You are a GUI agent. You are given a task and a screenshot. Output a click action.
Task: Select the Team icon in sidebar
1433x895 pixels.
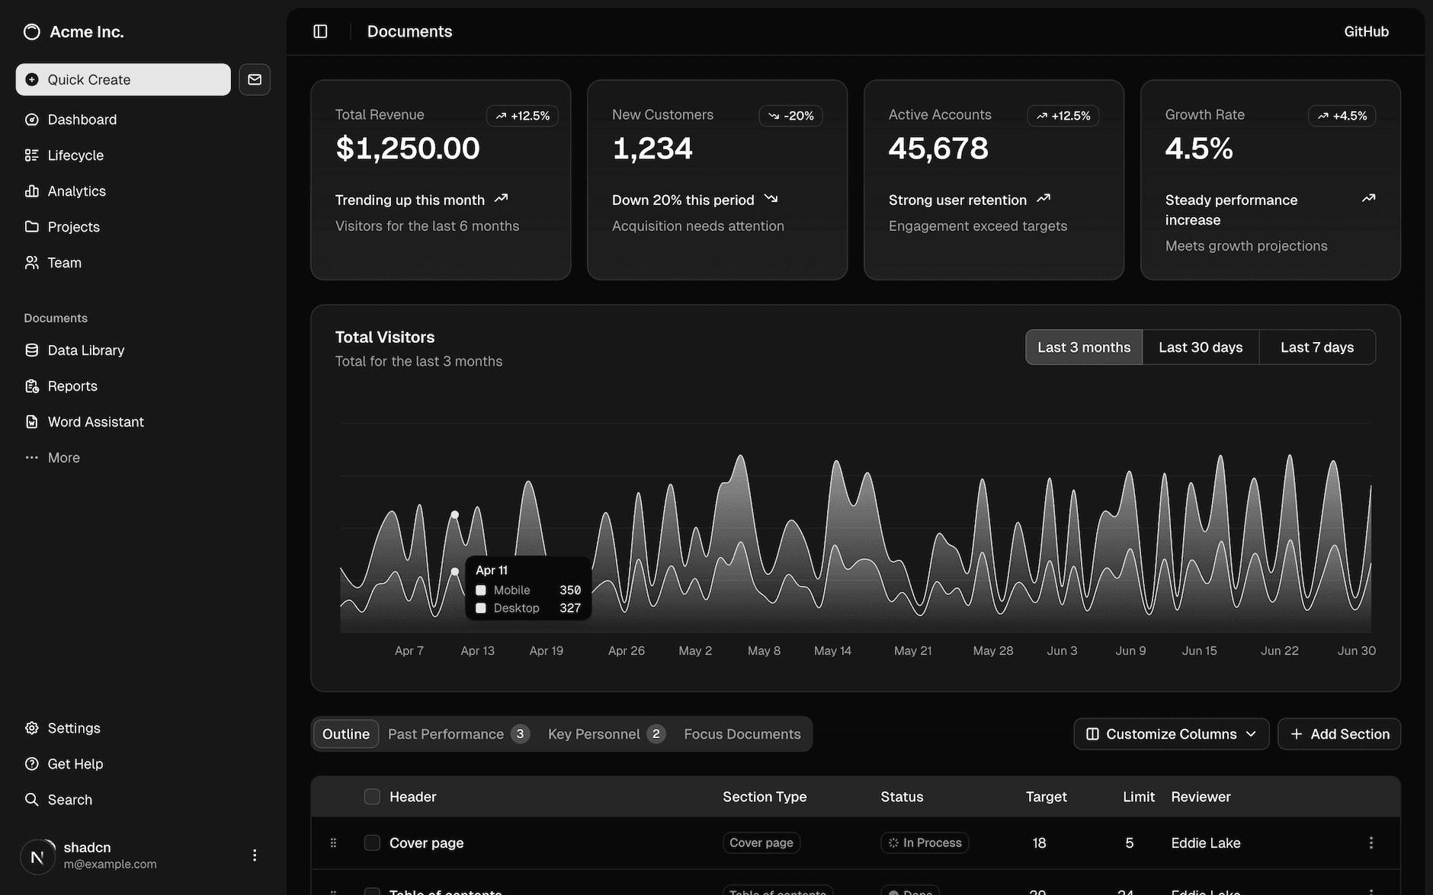32,262
